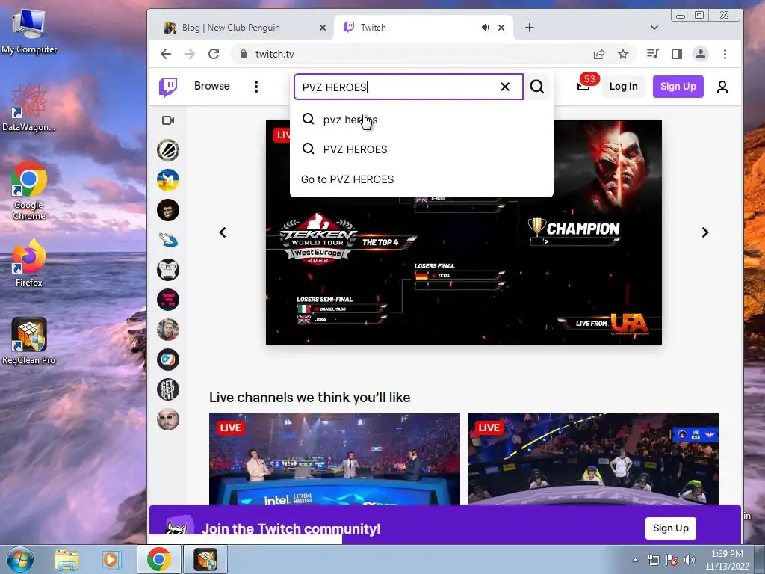765x574 pixels.
Task: Open the notifications inbox with 53 badge
Action: (583, 87)
